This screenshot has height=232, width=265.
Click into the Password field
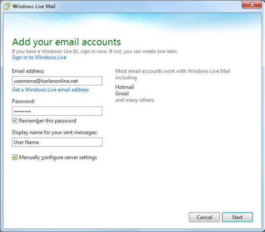pos(57,111)
